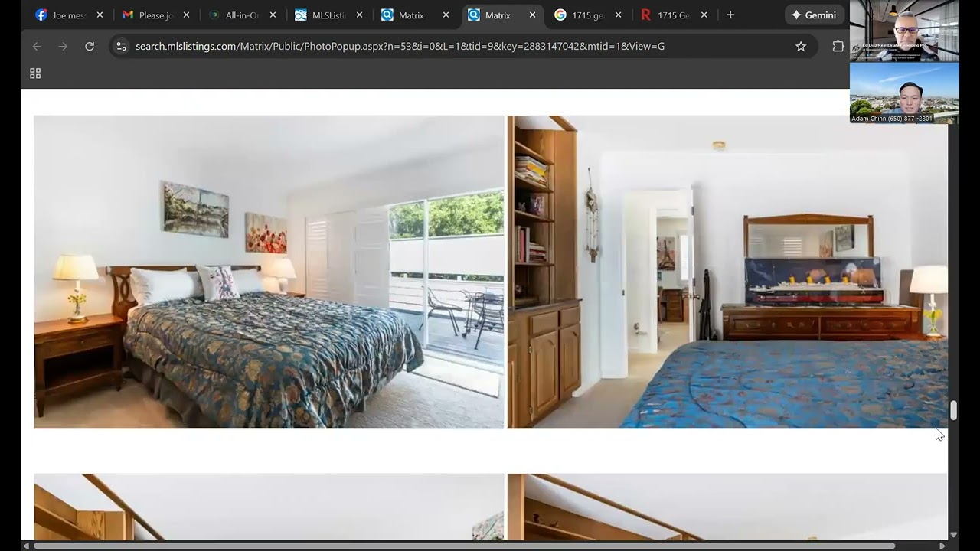
Task: Open the Gmail 'Please jo' tab
Action: (155, 15)
